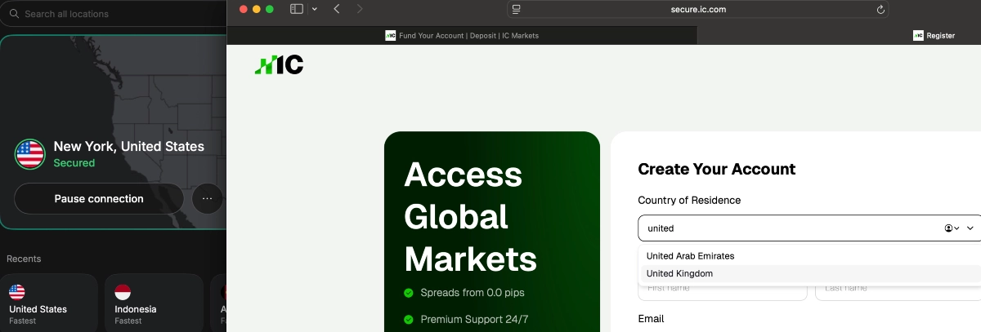Go back with Safari back arrow
This screenshot has height=332, width=981.
coord(337,9)
